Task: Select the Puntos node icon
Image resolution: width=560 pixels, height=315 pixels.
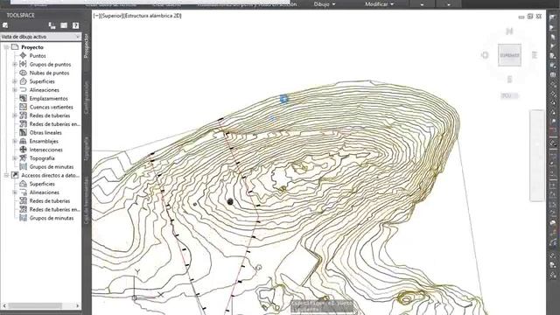Action: 24,56
